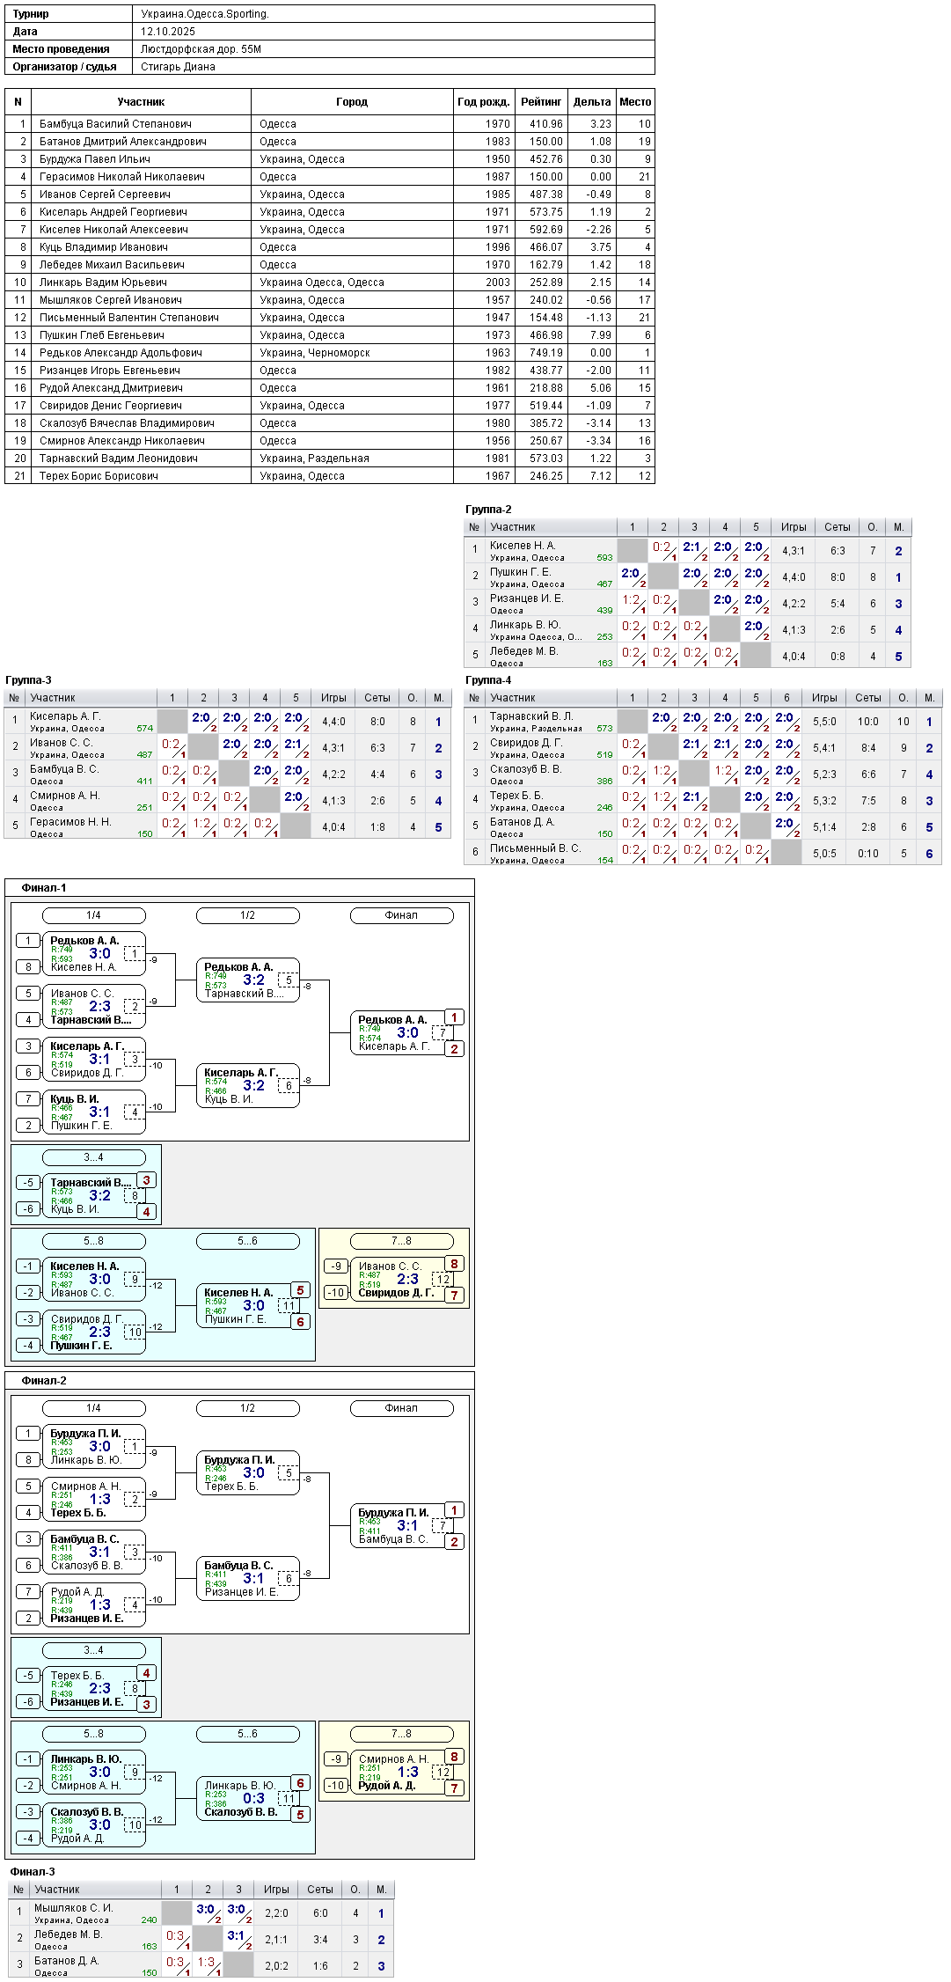Click the Год рожд. column header
The width and height of the screenshot is (951, 1982).
click(x=484, y=102)
